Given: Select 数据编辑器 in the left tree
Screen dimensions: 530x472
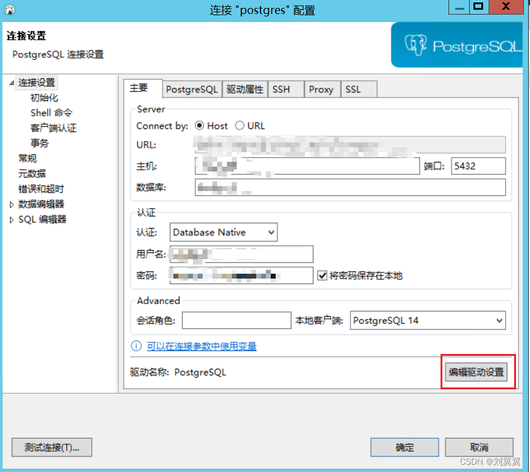Looking at the screenshot, I should [41, 204].
